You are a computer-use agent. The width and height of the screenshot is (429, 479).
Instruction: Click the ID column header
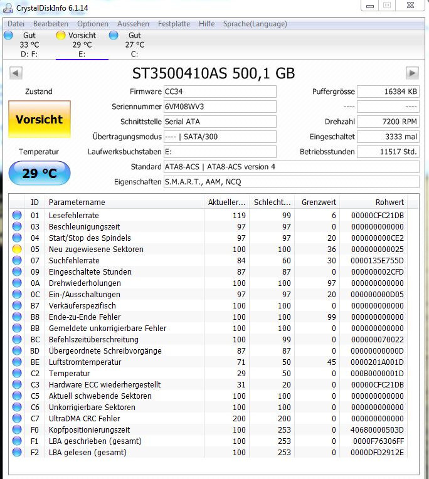click(x=34, y=203)
